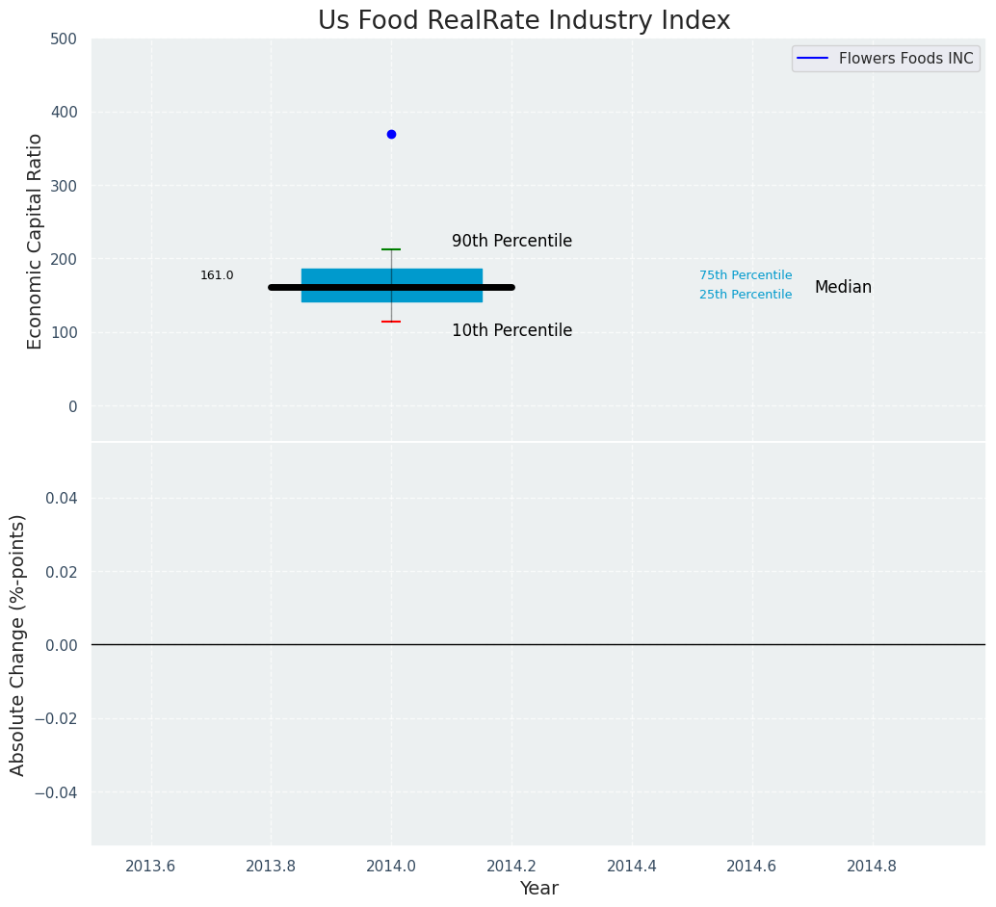Click the green 90th percentile whisker cap
Viewport: 996px width, 907px height.
pyautogui.click(x=391, y=249)
